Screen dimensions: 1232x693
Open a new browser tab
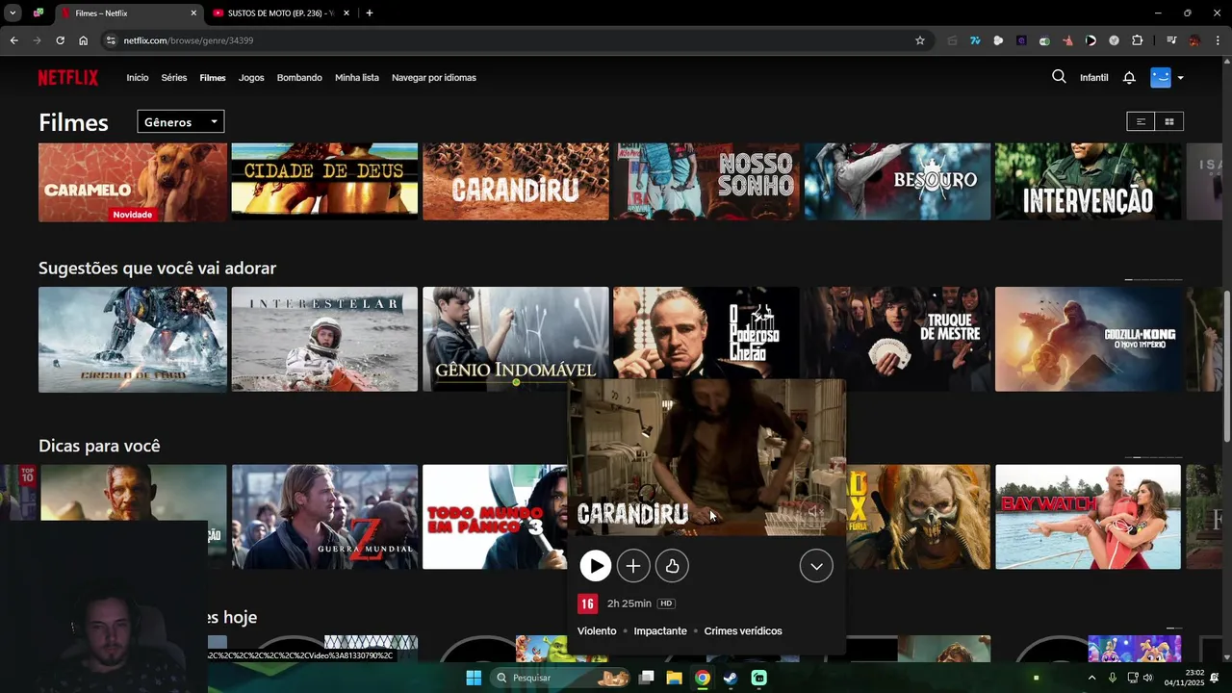[x=370, y=13]
